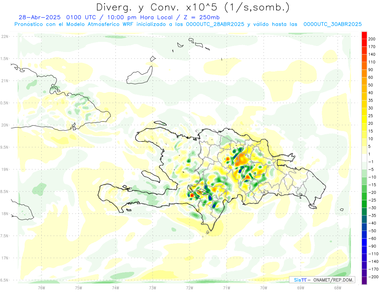Click the 200 value on the color scale
Image resolution: width=379 pixels, height=292 pixels.
(372, 39)
